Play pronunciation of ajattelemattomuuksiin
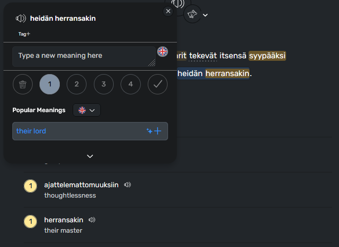This screenshot has width=339, height=247. pyautogui.click(x=127, y=185)
